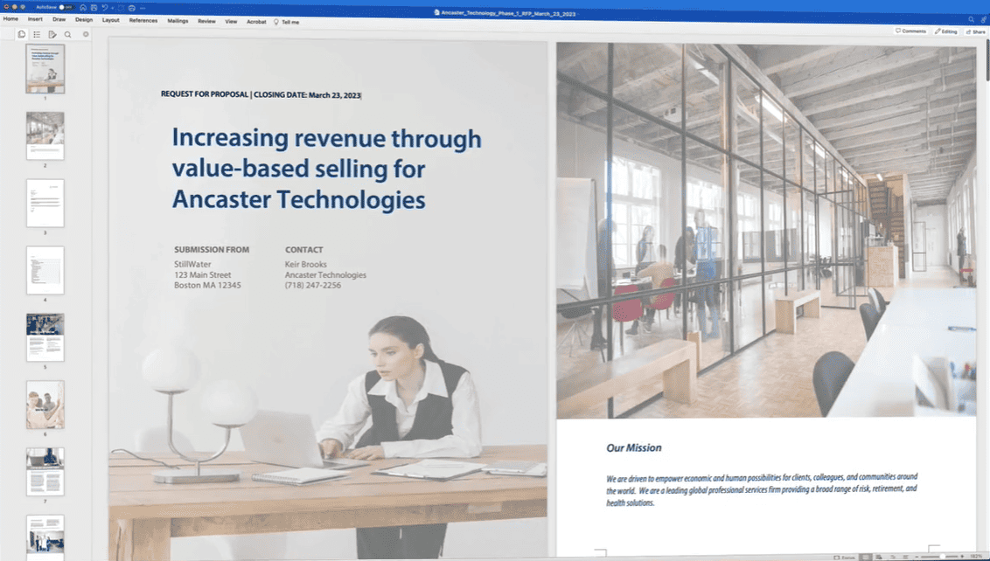Open the Review ribbon tab
The width and height of the screenshot is (990, 561).
click(206, 22)
